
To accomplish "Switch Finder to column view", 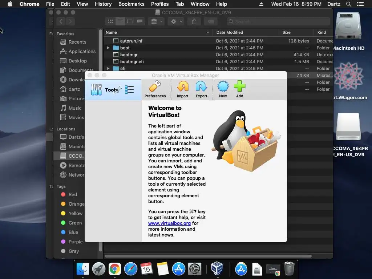I will click(130, 21).
